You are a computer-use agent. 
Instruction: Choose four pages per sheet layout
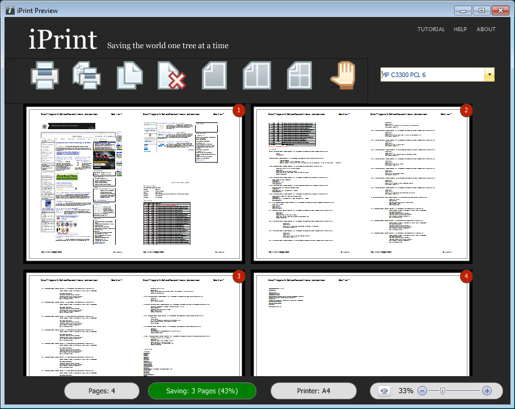click(299, 75)
